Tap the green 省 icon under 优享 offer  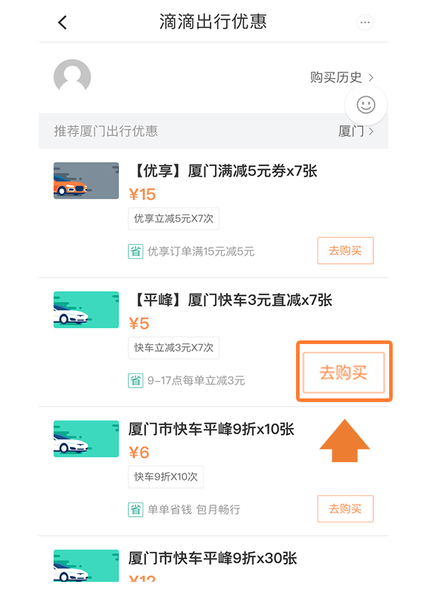(135, 252)
